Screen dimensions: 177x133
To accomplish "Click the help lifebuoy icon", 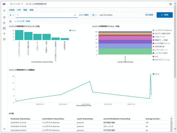I will tap(171, 4).
